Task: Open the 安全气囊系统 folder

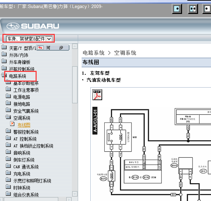Action: click(x=26, y=111)
